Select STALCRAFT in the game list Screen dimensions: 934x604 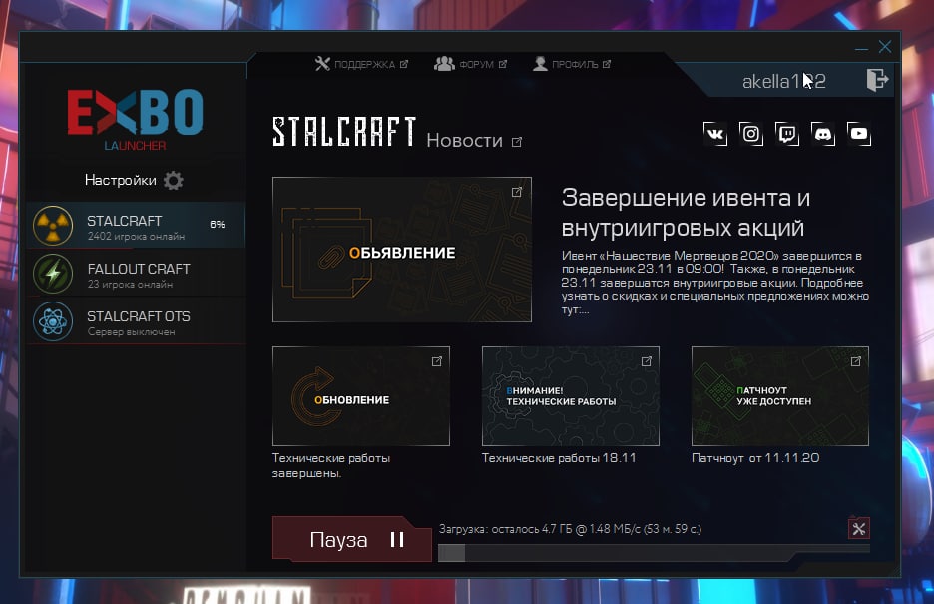click(136, 226)
